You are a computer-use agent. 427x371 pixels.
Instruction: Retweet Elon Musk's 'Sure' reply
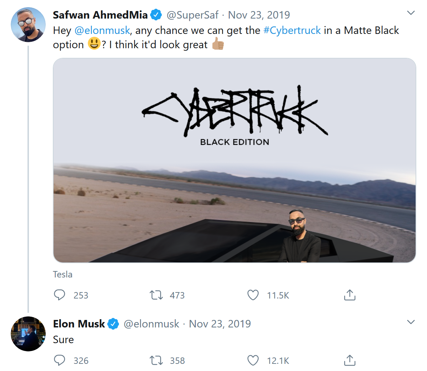pyautogui.click(x=156, y=361)
